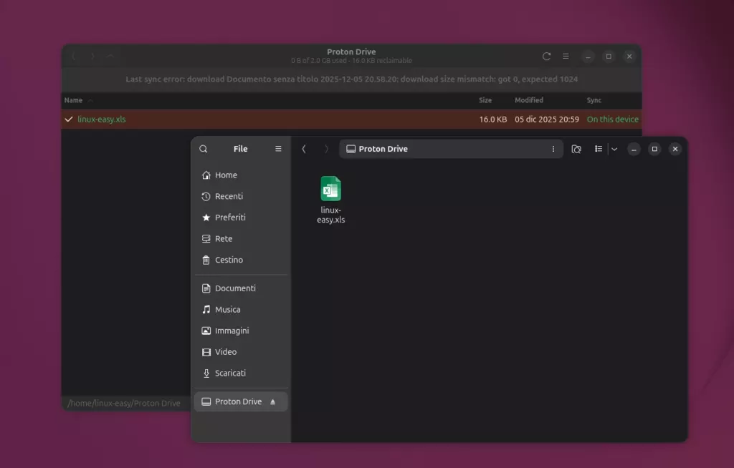Click 'On this device' sync status
Screen dimensions: 734x468
(x=612, y=120)
